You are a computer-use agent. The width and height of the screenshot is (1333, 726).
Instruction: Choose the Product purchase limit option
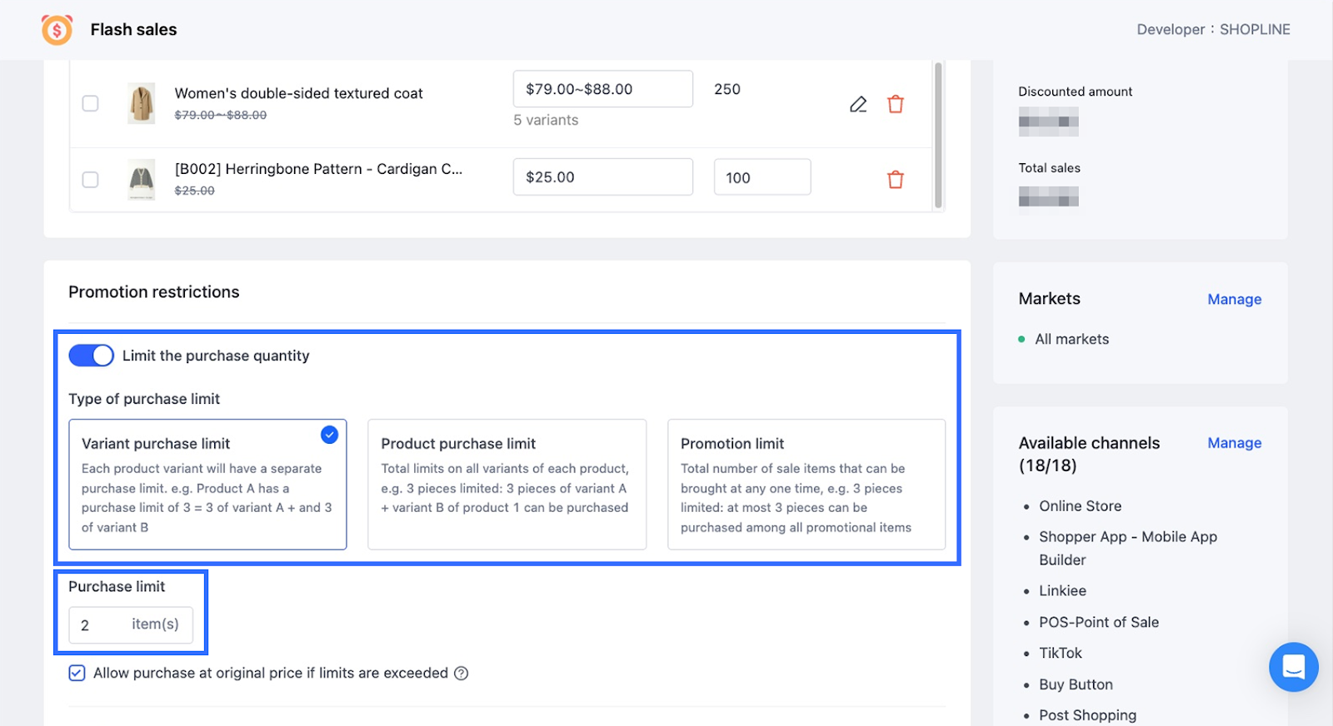point(507,484)
